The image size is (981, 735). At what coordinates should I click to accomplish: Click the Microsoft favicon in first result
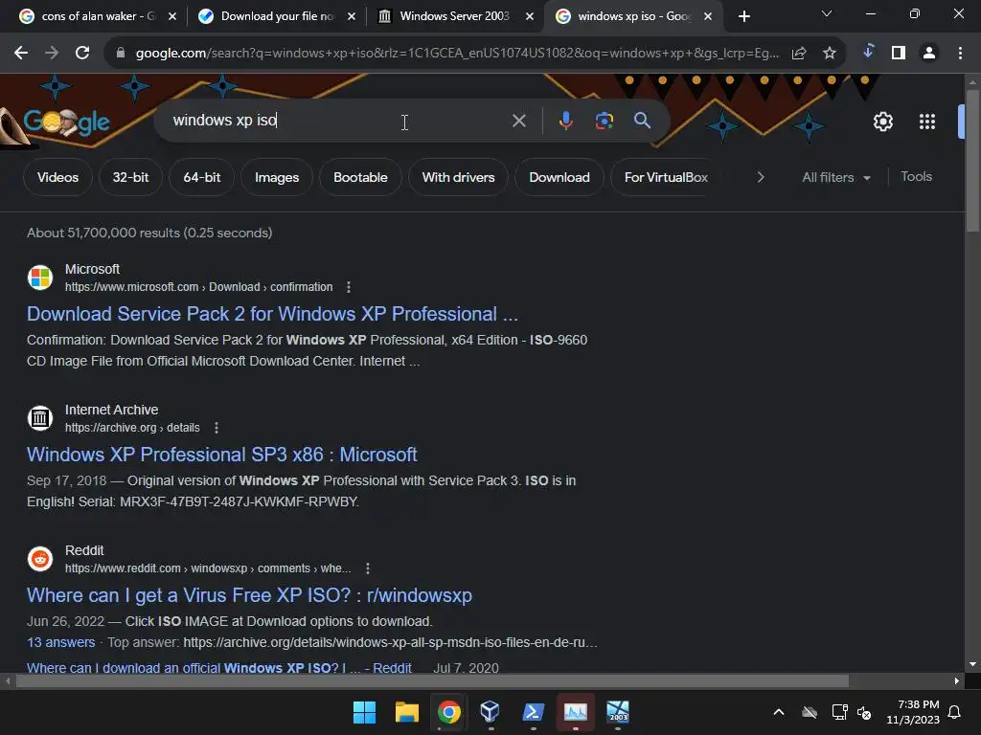(x=40, y=278)
